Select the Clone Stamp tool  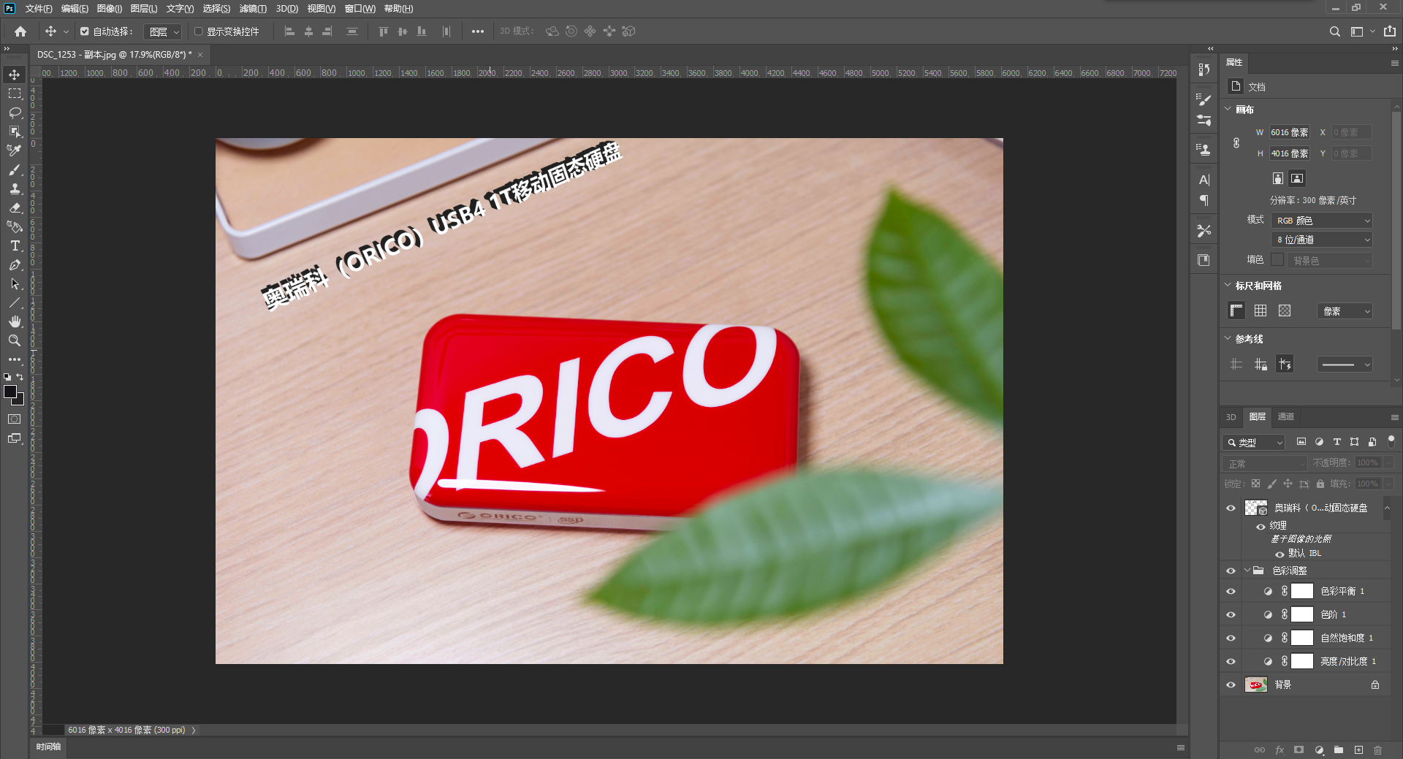pyautogui.click(x=15, y=188)
